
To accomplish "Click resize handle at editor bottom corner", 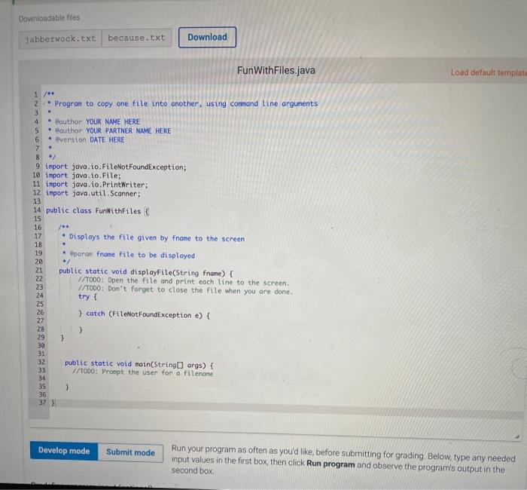I will [516, 436].
